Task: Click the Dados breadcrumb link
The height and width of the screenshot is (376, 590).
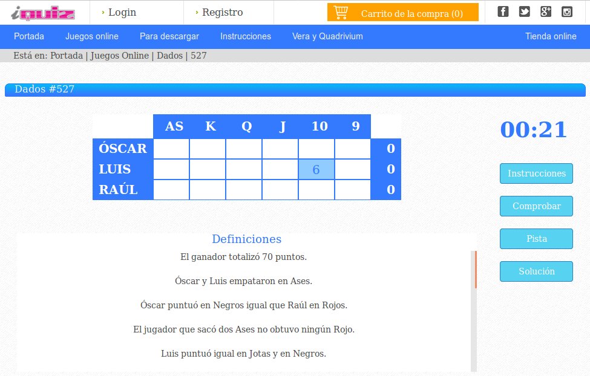Action: click(x=169, y=56)
